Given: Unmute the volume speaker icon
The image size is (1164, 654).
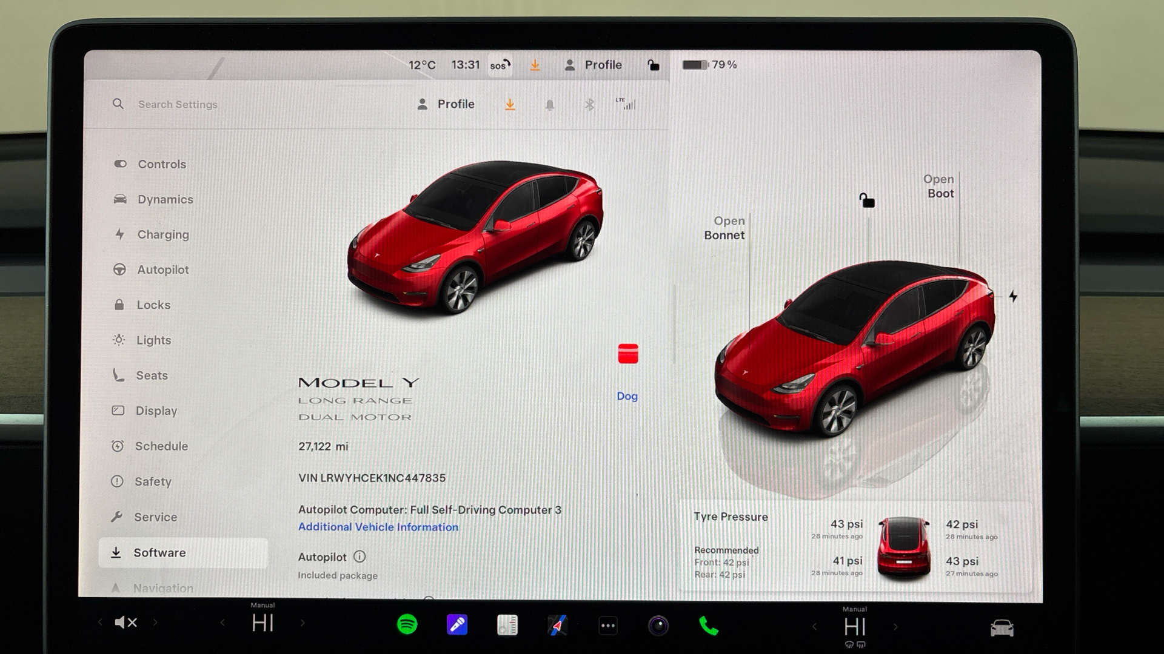Looking at the screenshot, I should (125, 622).
